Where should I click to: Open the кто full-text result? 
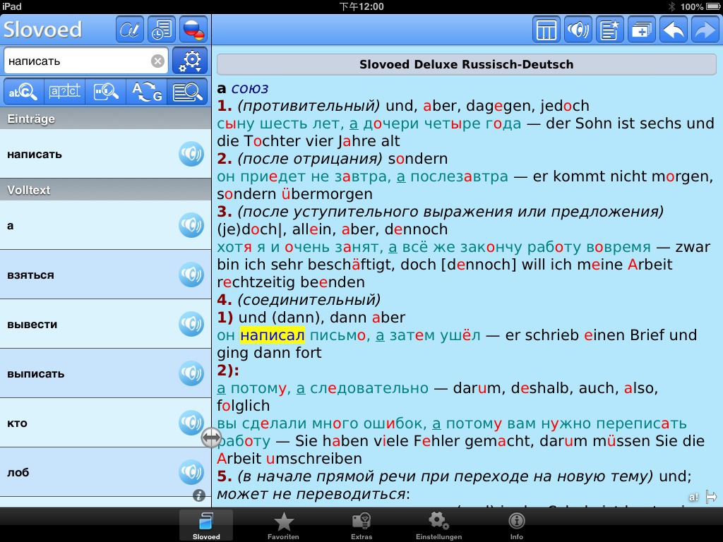coord(106,423)
